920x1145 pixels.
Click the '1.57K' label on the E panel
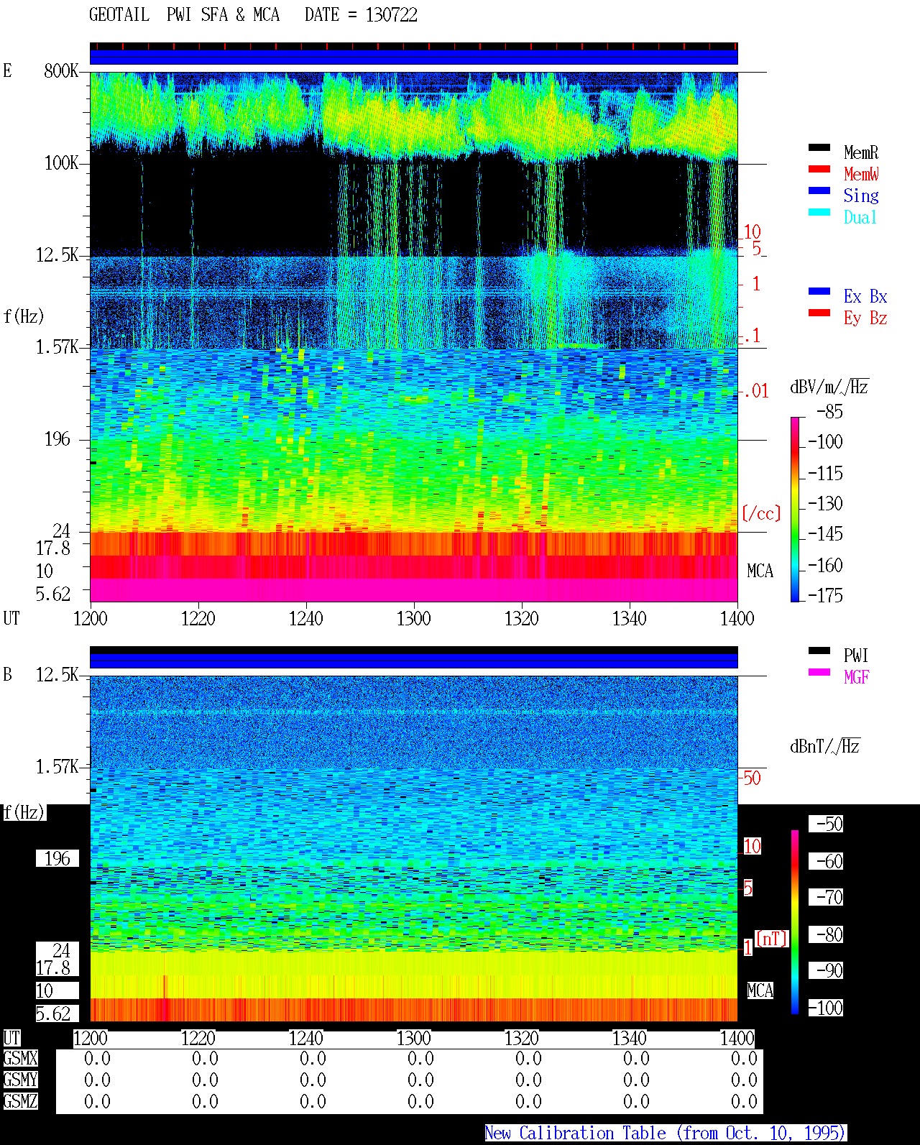[x=57, y=347]
